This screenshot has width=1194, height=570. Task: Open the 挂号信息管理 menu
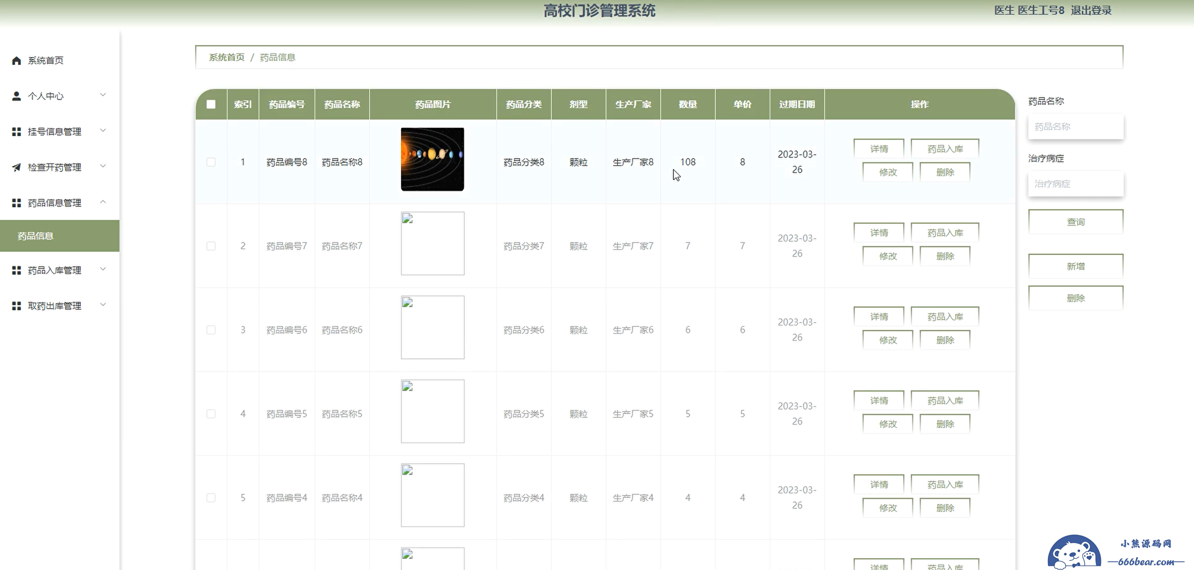coord(60,132)
